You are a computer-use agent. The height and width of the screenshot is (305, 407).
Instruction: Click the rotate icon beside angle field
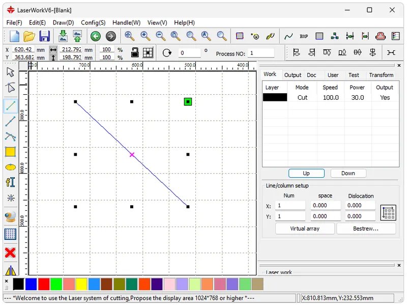coord(167,53)
